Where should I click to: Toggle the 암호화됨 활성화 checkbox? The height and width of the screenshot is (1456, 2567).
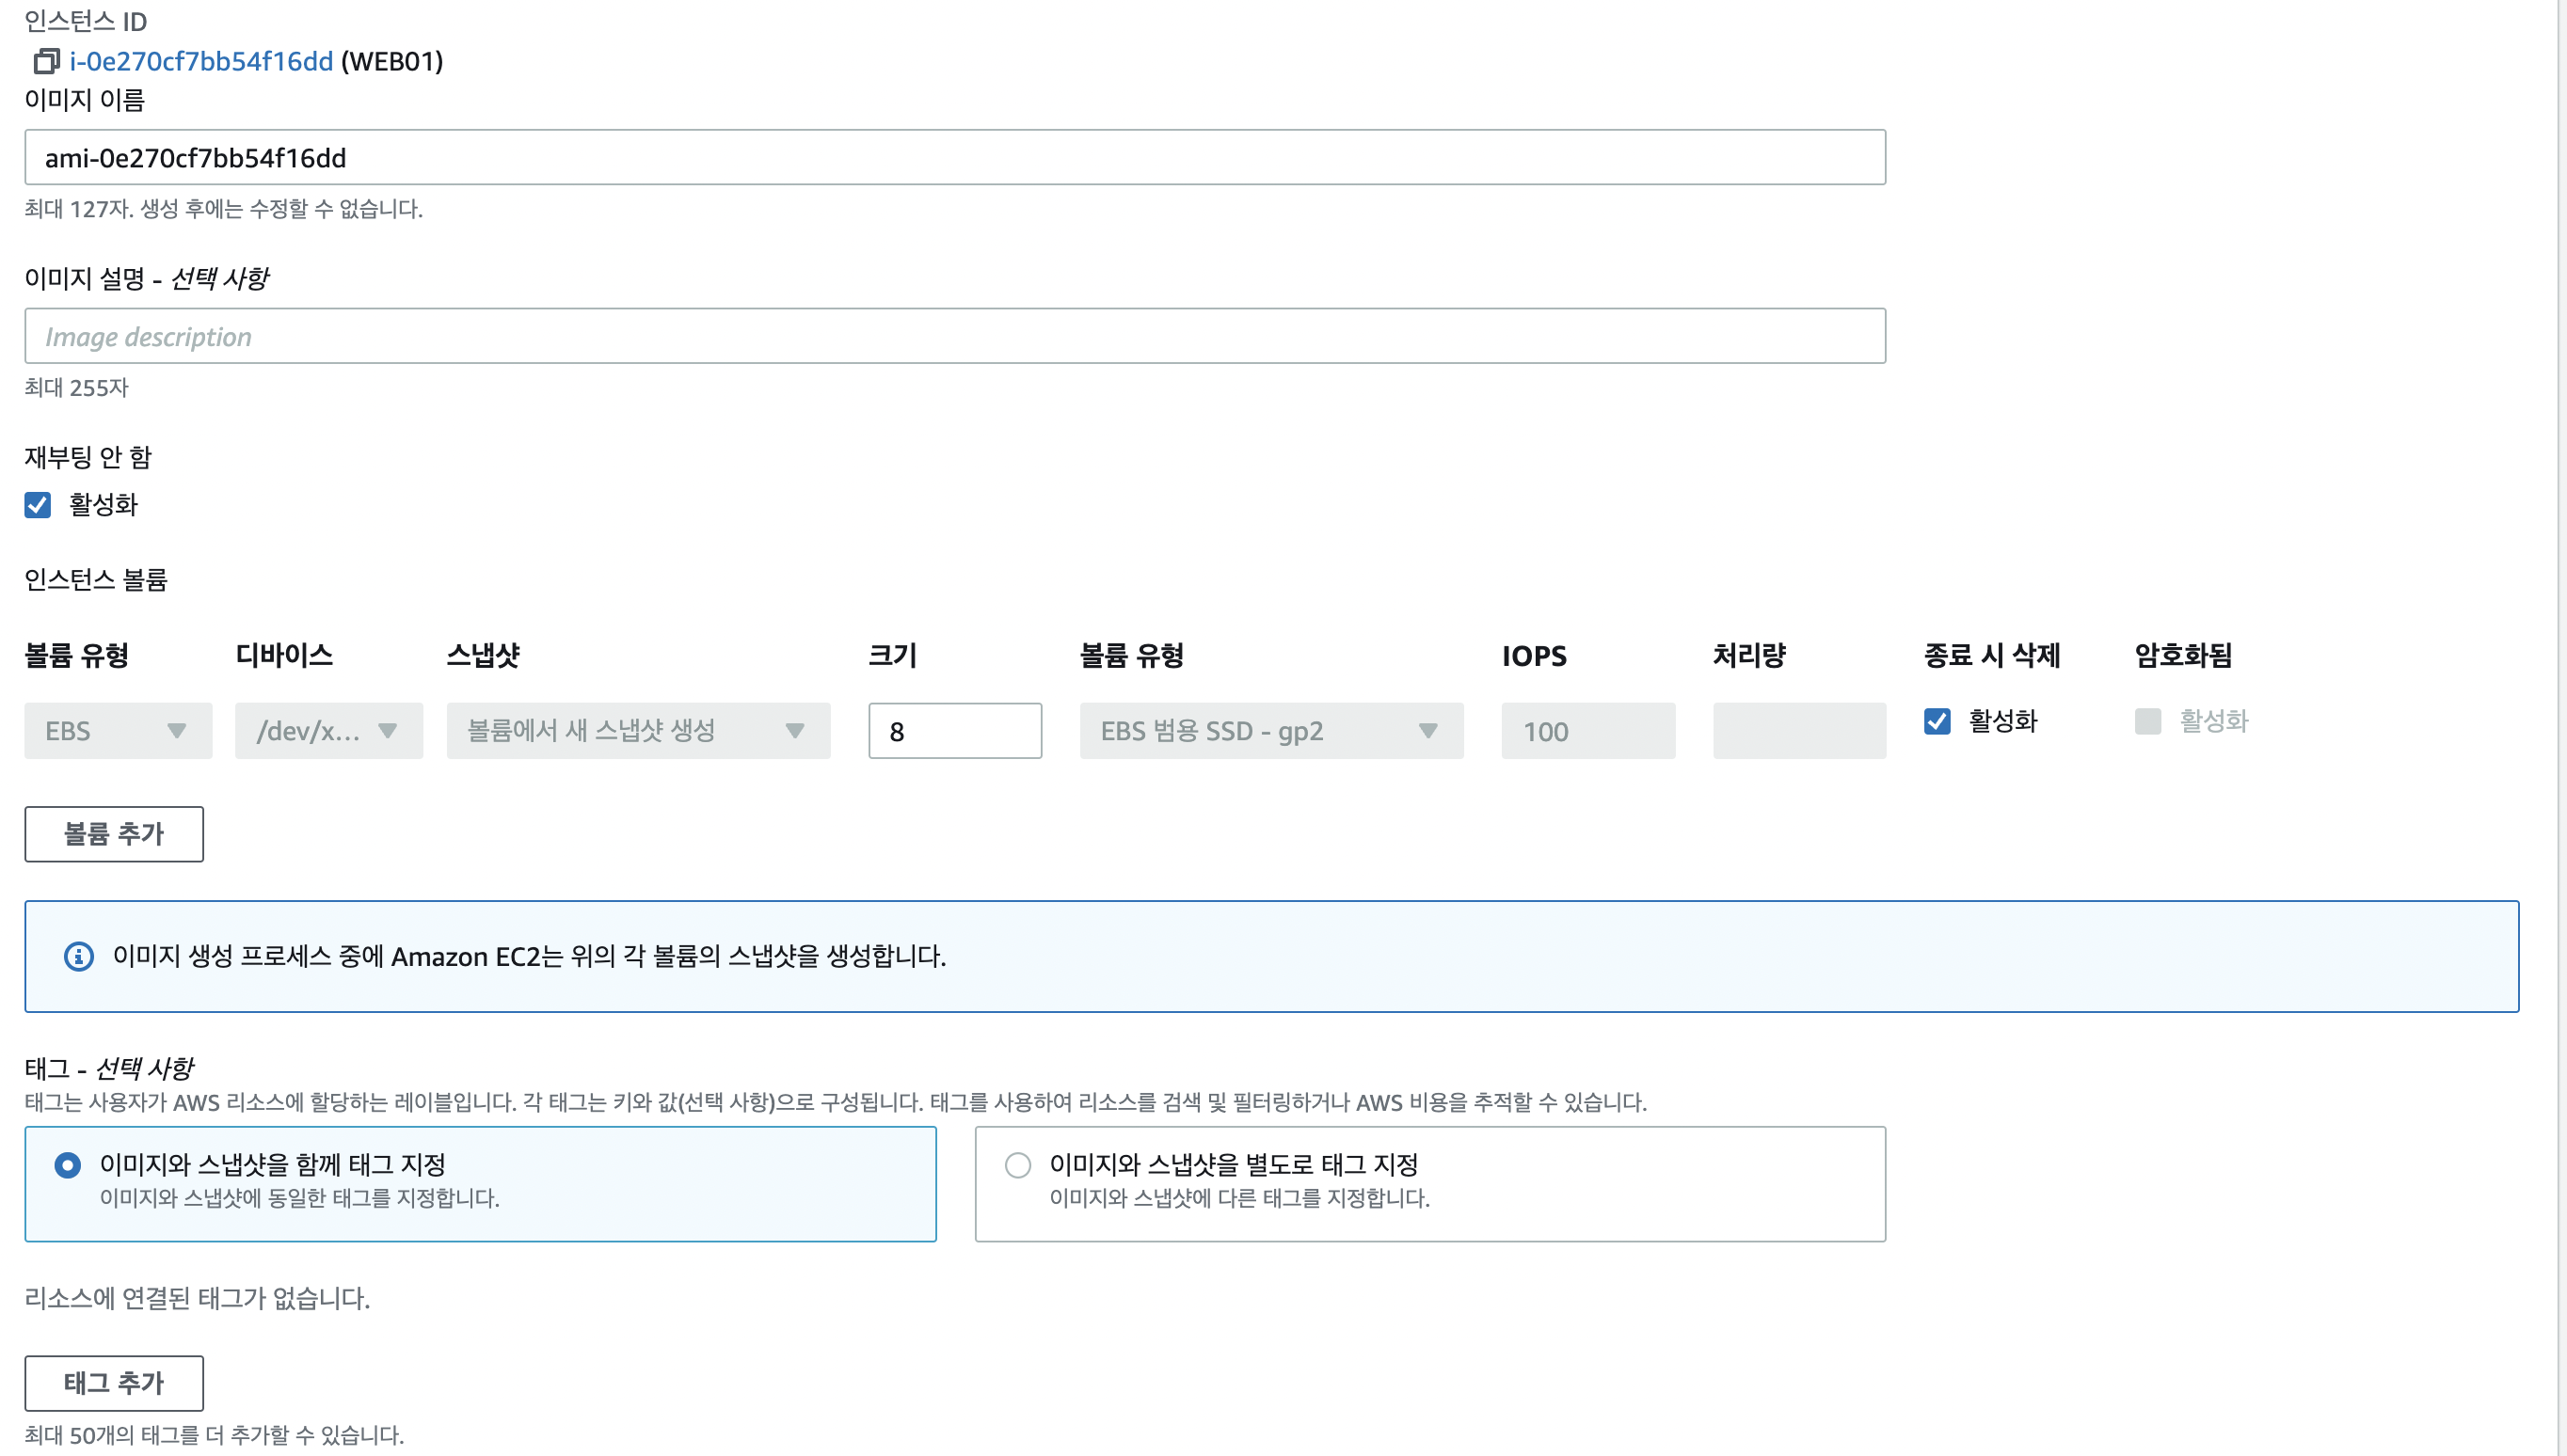(x=2148, y=721)
